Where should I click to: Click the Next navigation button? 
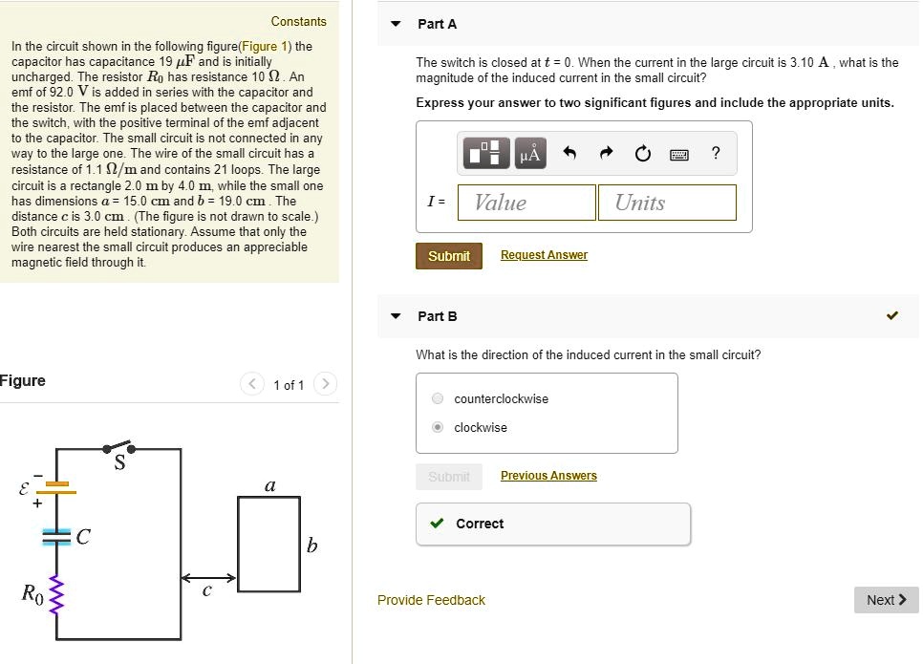pyautogui.click(x=885, y=600)
